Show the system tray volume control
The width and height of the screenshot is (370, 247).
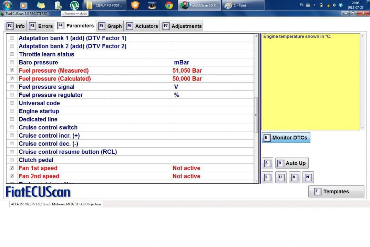coord(334,5)
